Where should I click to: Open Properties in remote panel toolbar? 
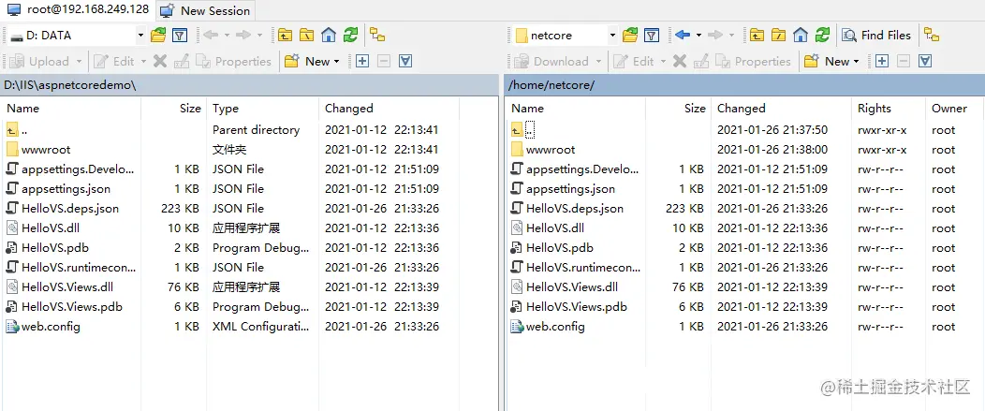[x=753, y=62]
